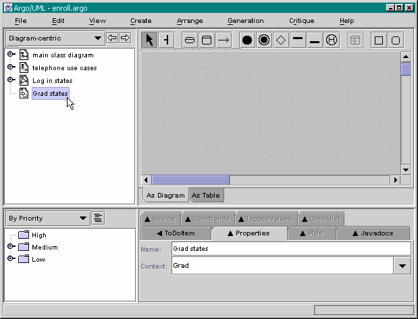Expand the Log in states node

(11, 80)
